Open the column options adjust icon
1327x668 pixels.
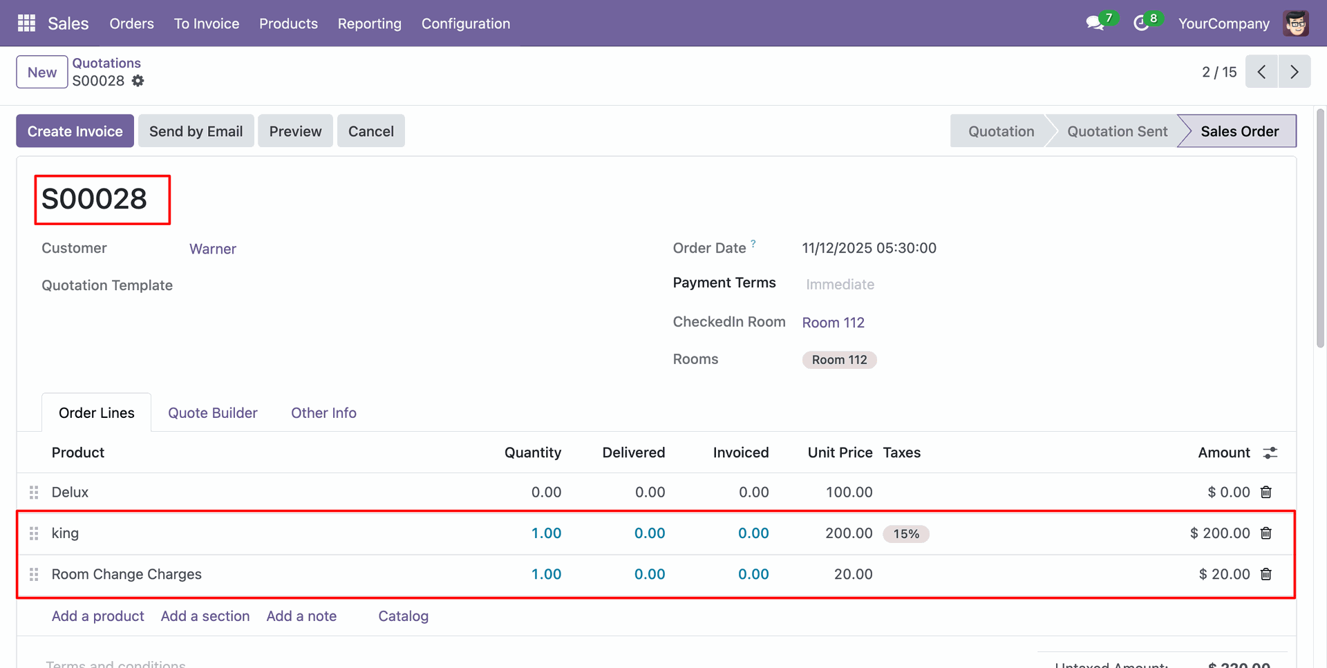tap(1270, 452)
